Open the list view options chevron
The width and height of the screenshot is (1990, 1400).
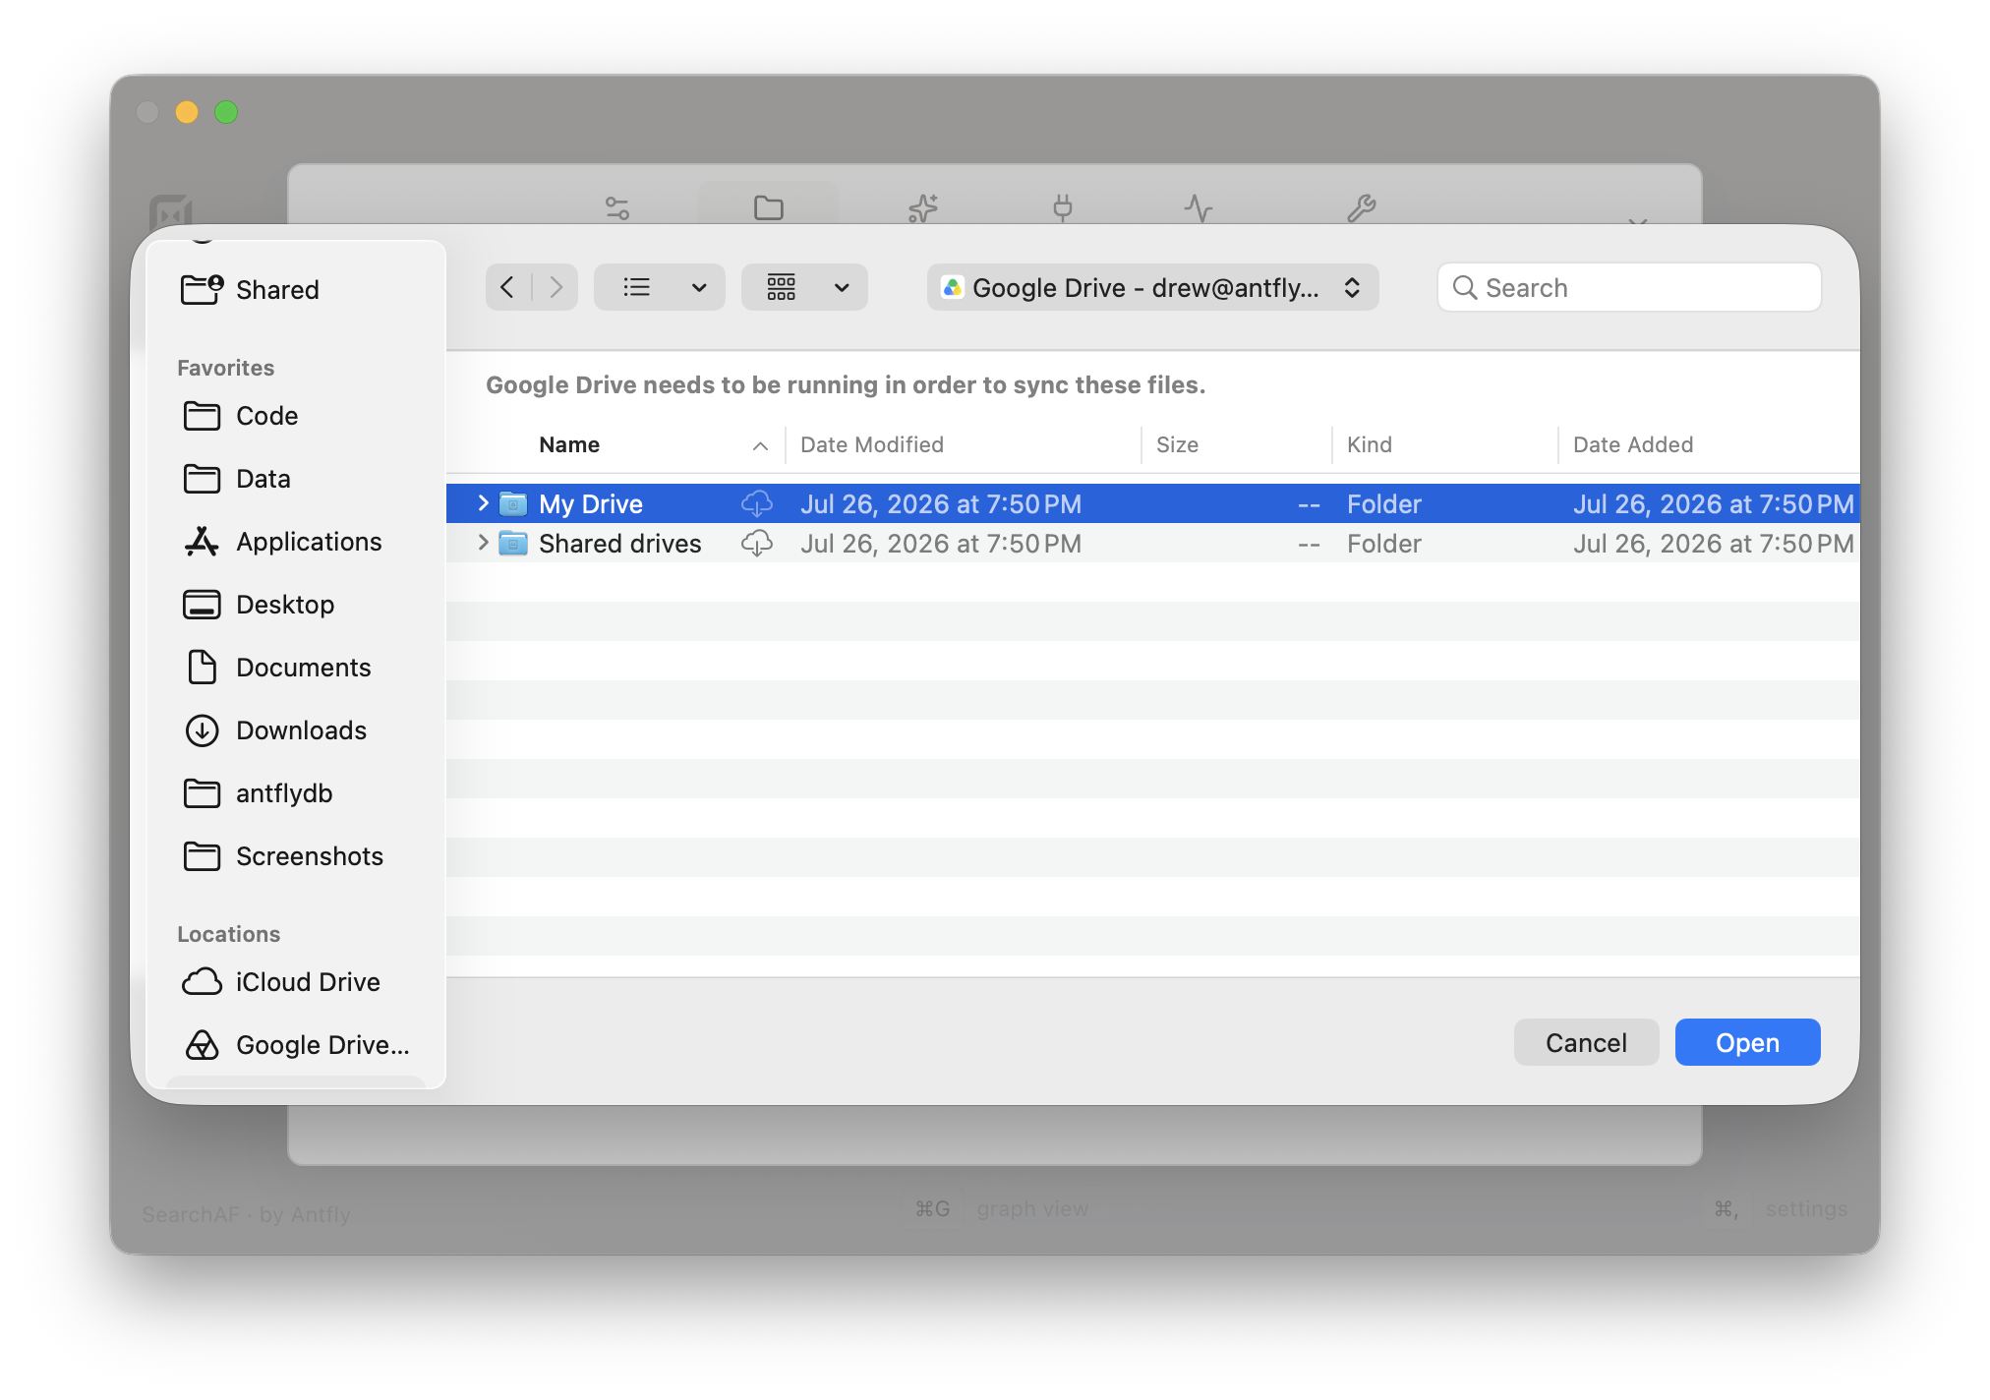point(699,288)
